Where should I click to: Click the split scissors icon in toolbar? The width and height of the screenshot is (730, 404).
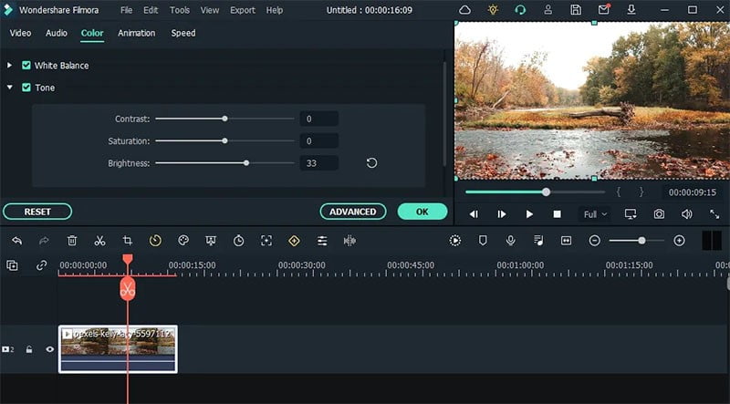pyautogui.click(x=99, y=241)
